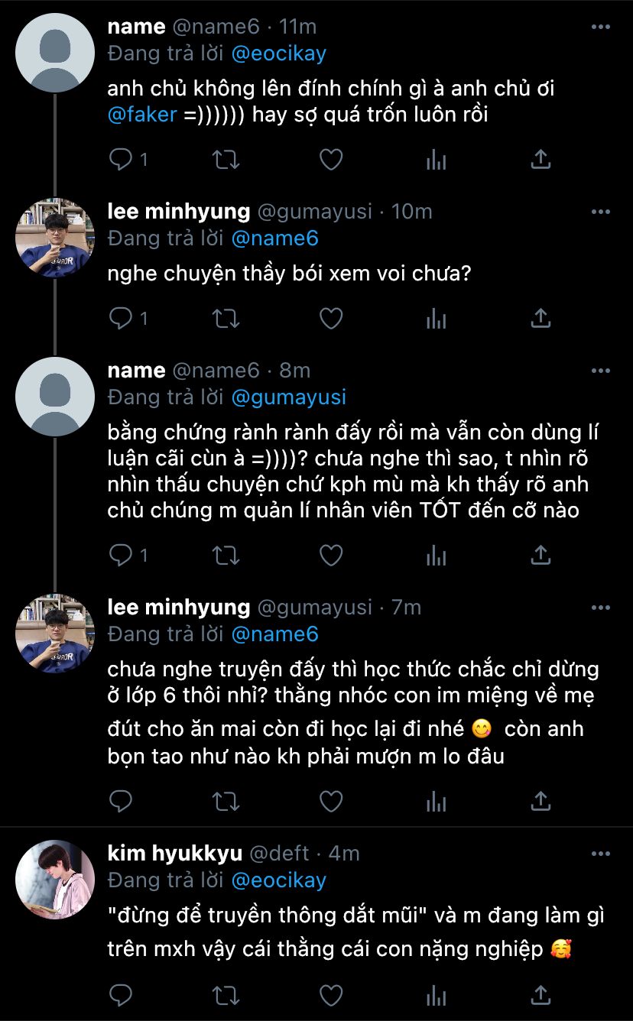
Task: Open more menu on kim hyukkyu's tweet
Action: tap(601, 854)
